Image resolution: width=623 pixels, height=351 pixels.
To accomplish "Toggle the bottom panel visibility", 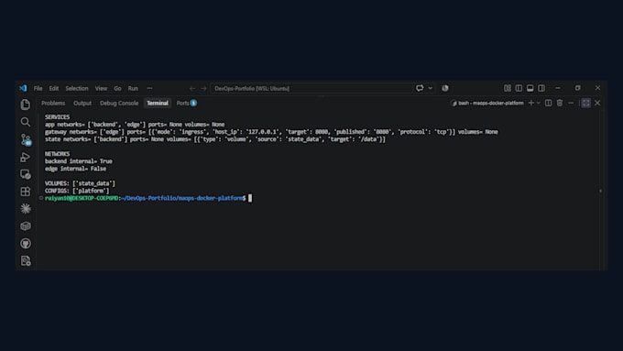I will [530, 88].
